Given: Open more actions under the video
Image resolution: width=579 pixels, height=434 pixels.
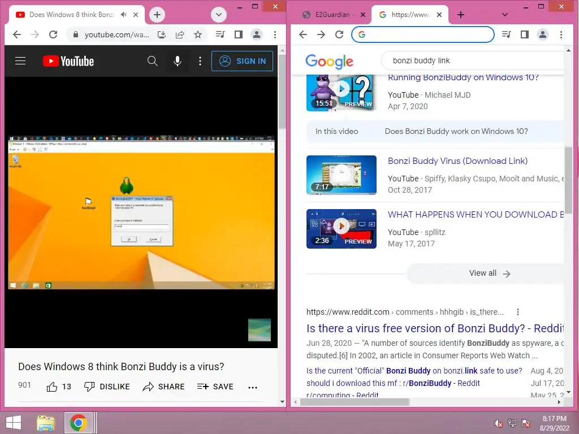Looking at the screenshot, I should point(253,387).
